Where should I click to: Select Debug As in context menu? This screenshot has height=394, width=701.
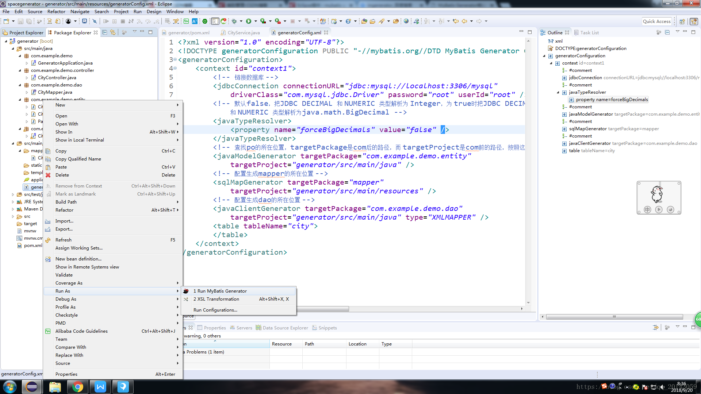[113, 299]
